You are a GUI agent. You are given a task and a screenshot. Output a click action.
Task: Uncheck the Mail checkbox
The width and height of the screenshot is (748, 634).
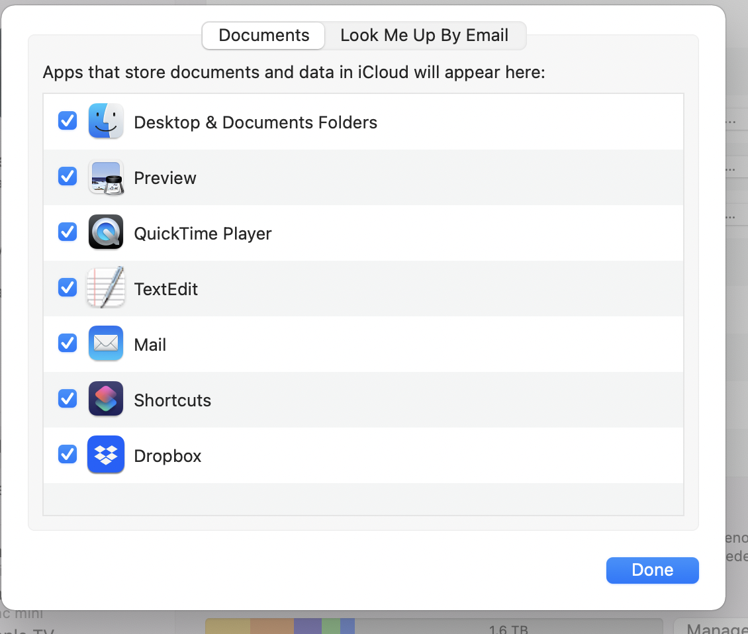click(x=68, y=343)
